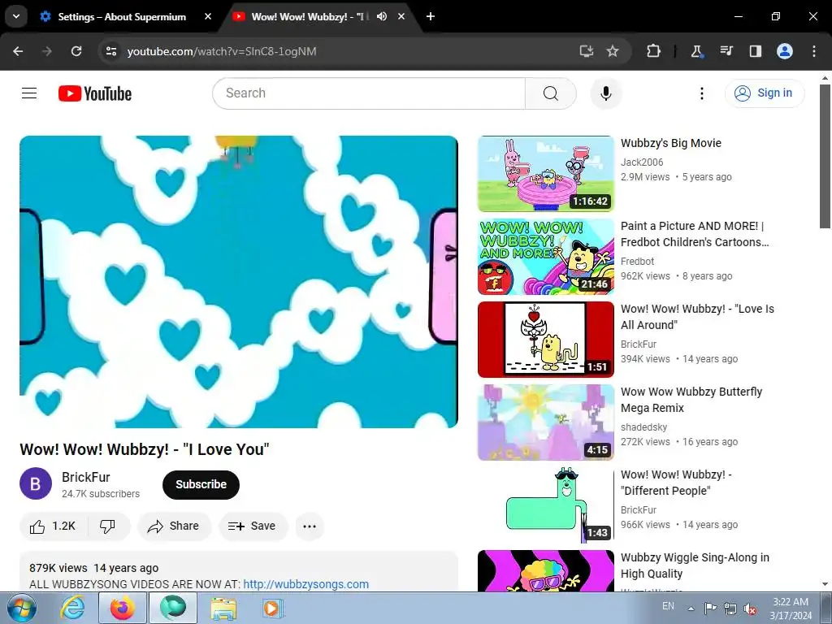Select the Wow! Wow! Wubbzy! YouTube tab
Viewport: 832px width, 624px height.
(x=308, y=16)
